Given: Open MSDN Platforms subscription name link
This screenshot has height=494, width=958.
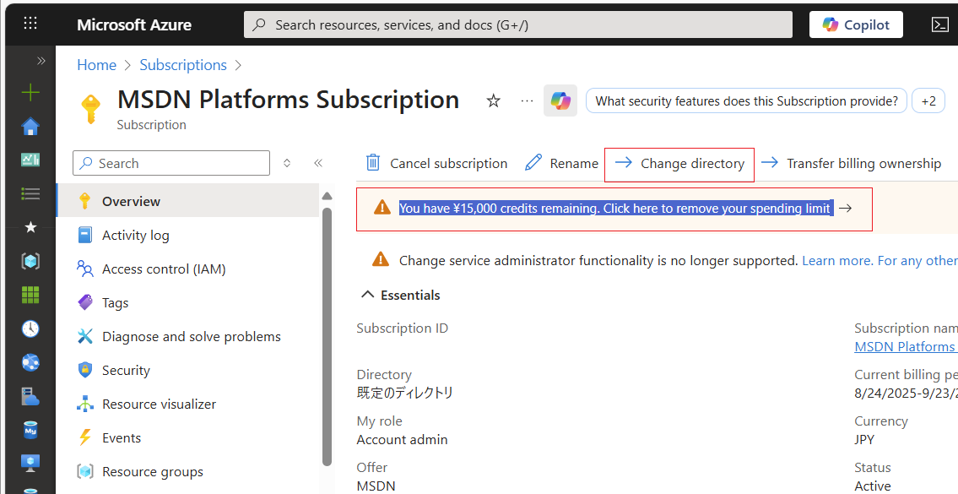Looking at the screenshot, I should click(906, 347).
